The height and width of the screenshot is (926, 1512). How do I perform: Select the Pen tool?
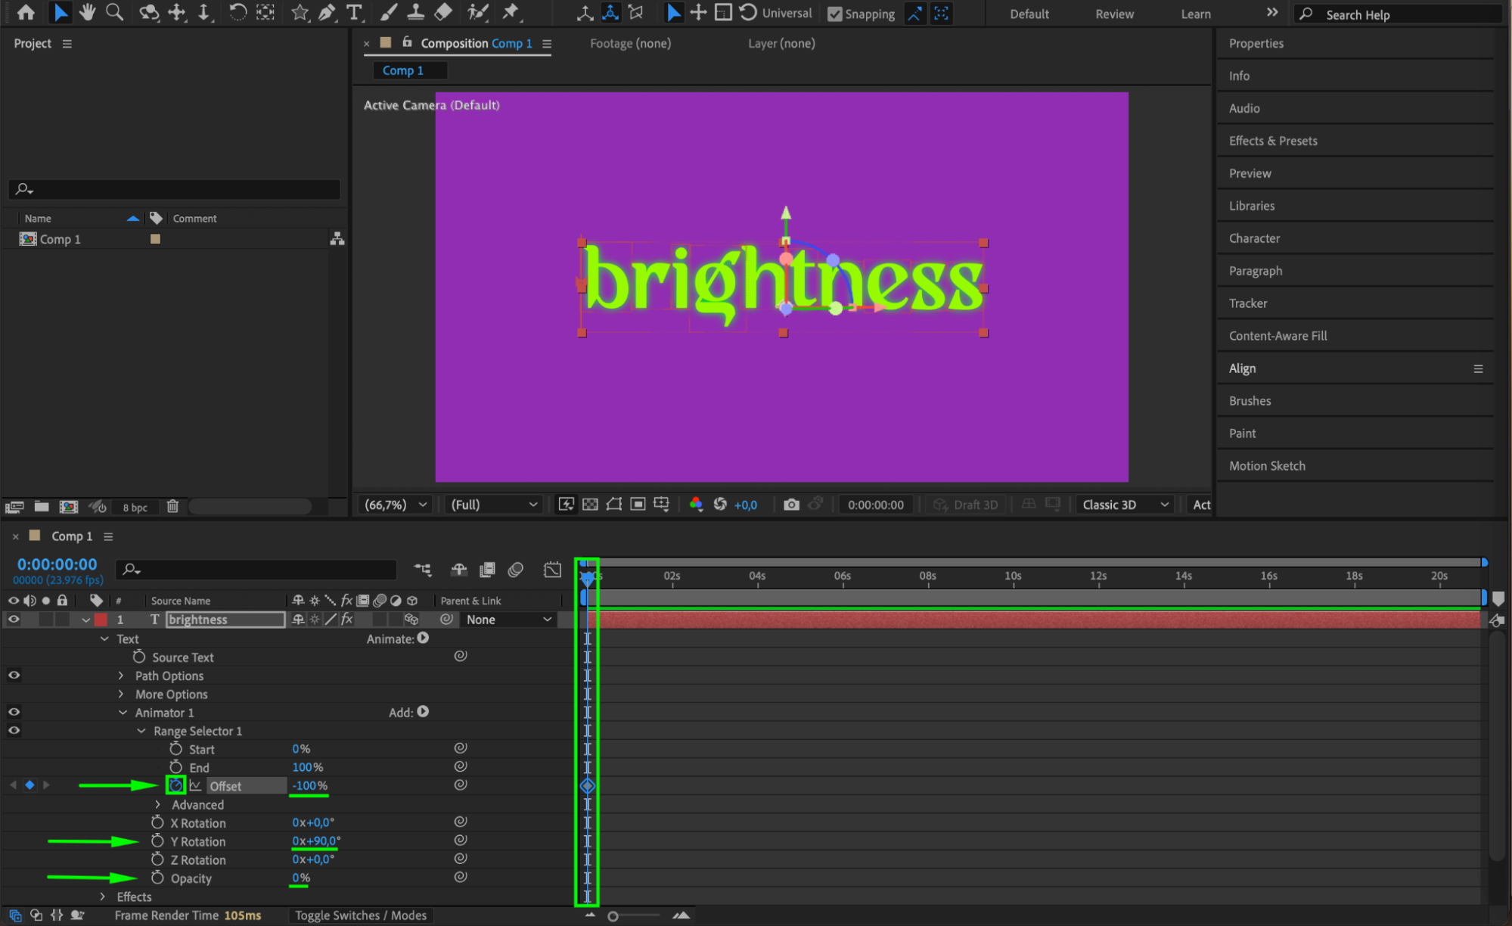coord(327,12)
